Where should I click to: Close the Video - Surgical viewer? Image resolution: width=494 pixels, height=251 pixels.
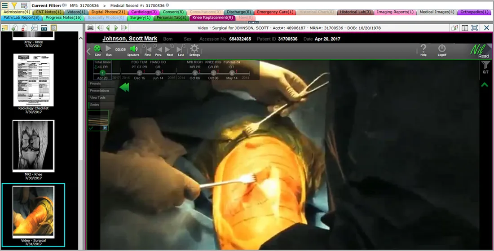coord(487,28)
